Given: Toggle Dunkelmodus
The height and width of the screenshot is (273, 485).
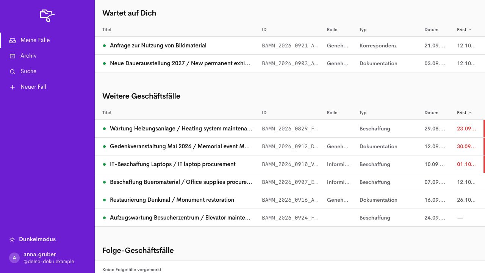Looking at the screenshot, I should point(33,239).
